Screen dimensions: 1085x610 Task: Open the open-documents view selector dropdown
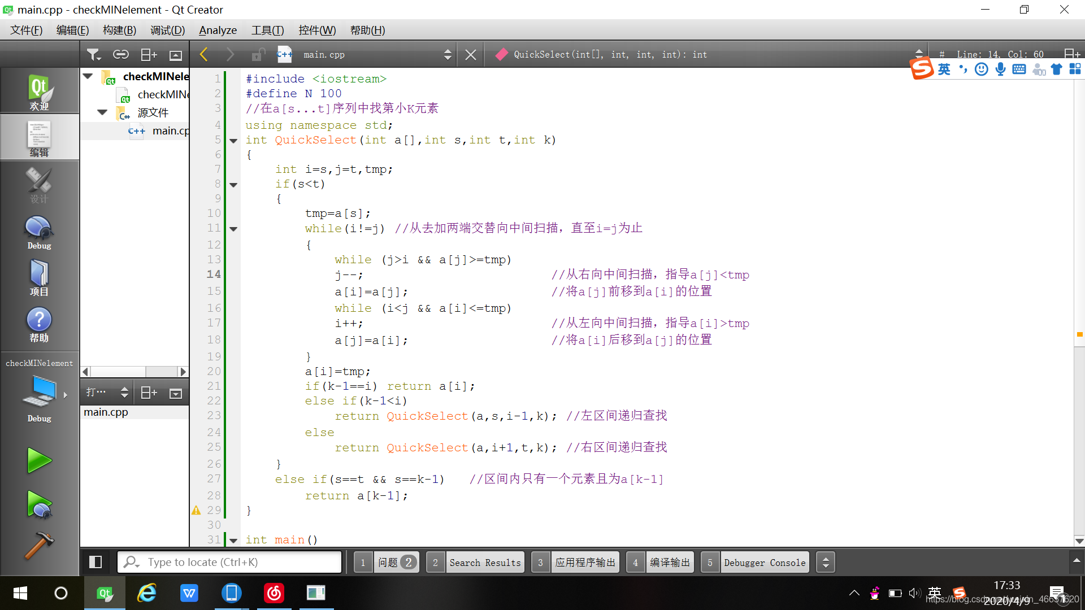click(124, 393)
